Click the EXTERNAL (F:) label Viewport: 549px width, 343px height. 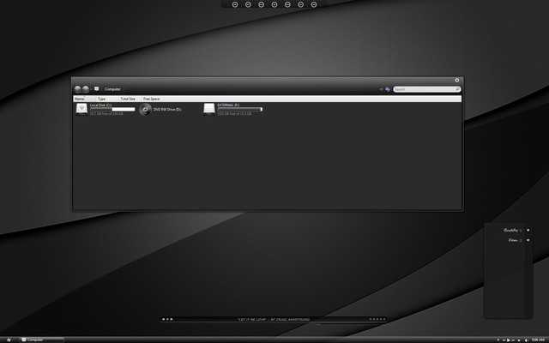(x=228, y=105)
